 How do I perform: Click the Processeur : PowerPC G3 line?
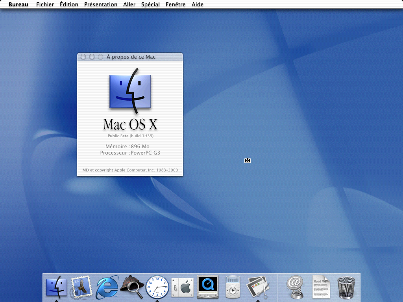point(130,153)
